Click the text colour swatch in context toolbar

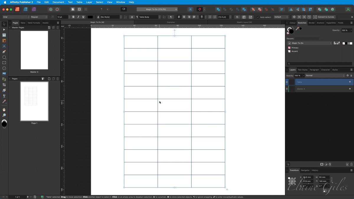click(90, 17)
